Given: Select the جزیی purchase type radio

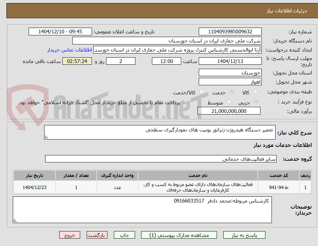Looking at the screenshot, I should click(256, 101).
